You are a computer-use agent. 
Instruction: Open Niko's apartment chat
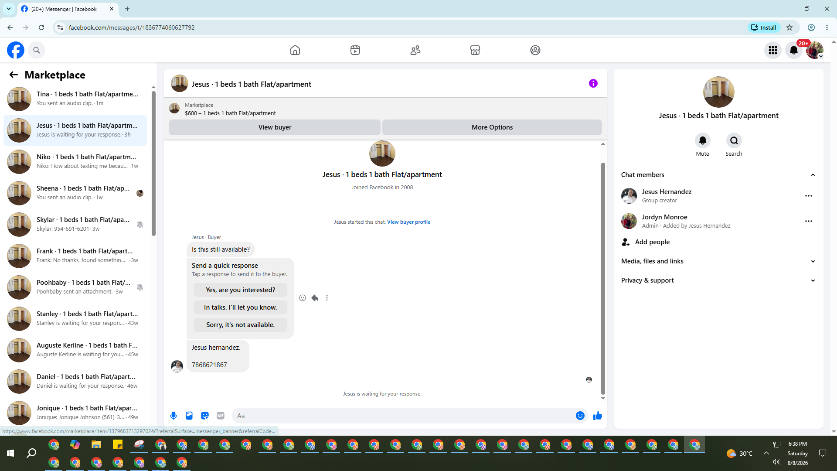click(x=75, y=161)
